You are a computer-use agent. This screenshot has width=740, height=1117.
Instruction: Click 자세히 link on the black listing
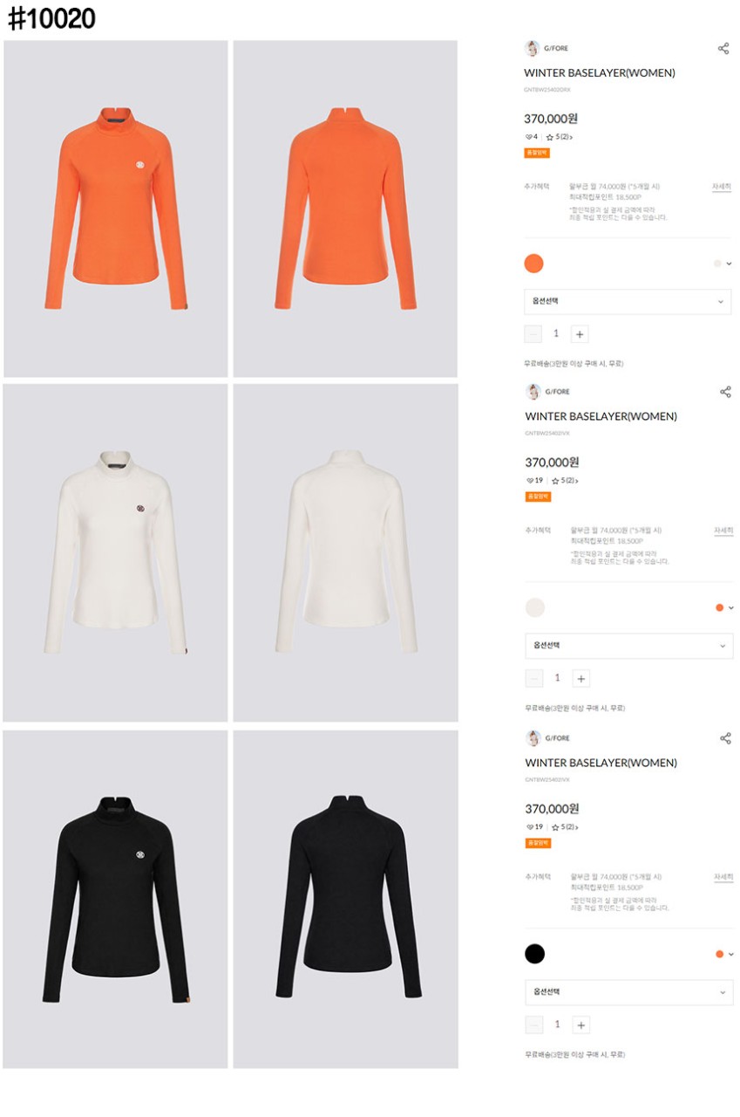coord(723,877)
